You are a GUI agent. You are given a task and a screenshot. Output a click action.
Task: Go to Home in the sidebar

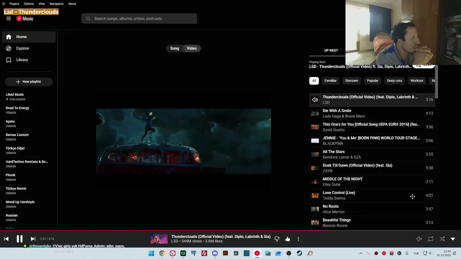[29, 37]
